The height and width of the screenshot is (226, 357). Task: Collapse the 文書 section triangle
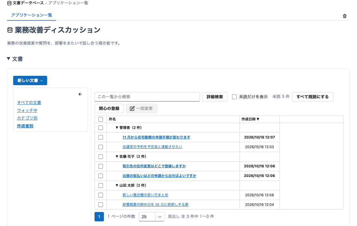(8, 59)
